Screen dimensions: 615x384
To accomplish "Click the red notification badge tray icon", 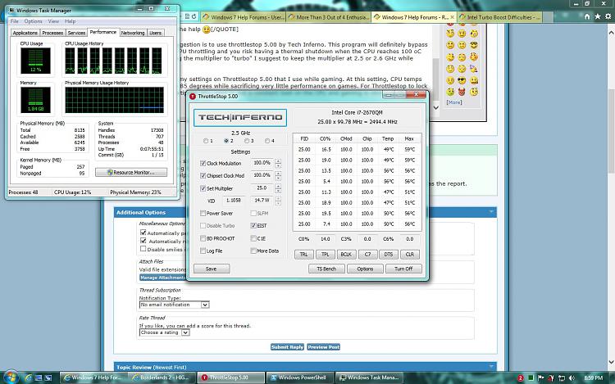I will (x=520, y=377).
